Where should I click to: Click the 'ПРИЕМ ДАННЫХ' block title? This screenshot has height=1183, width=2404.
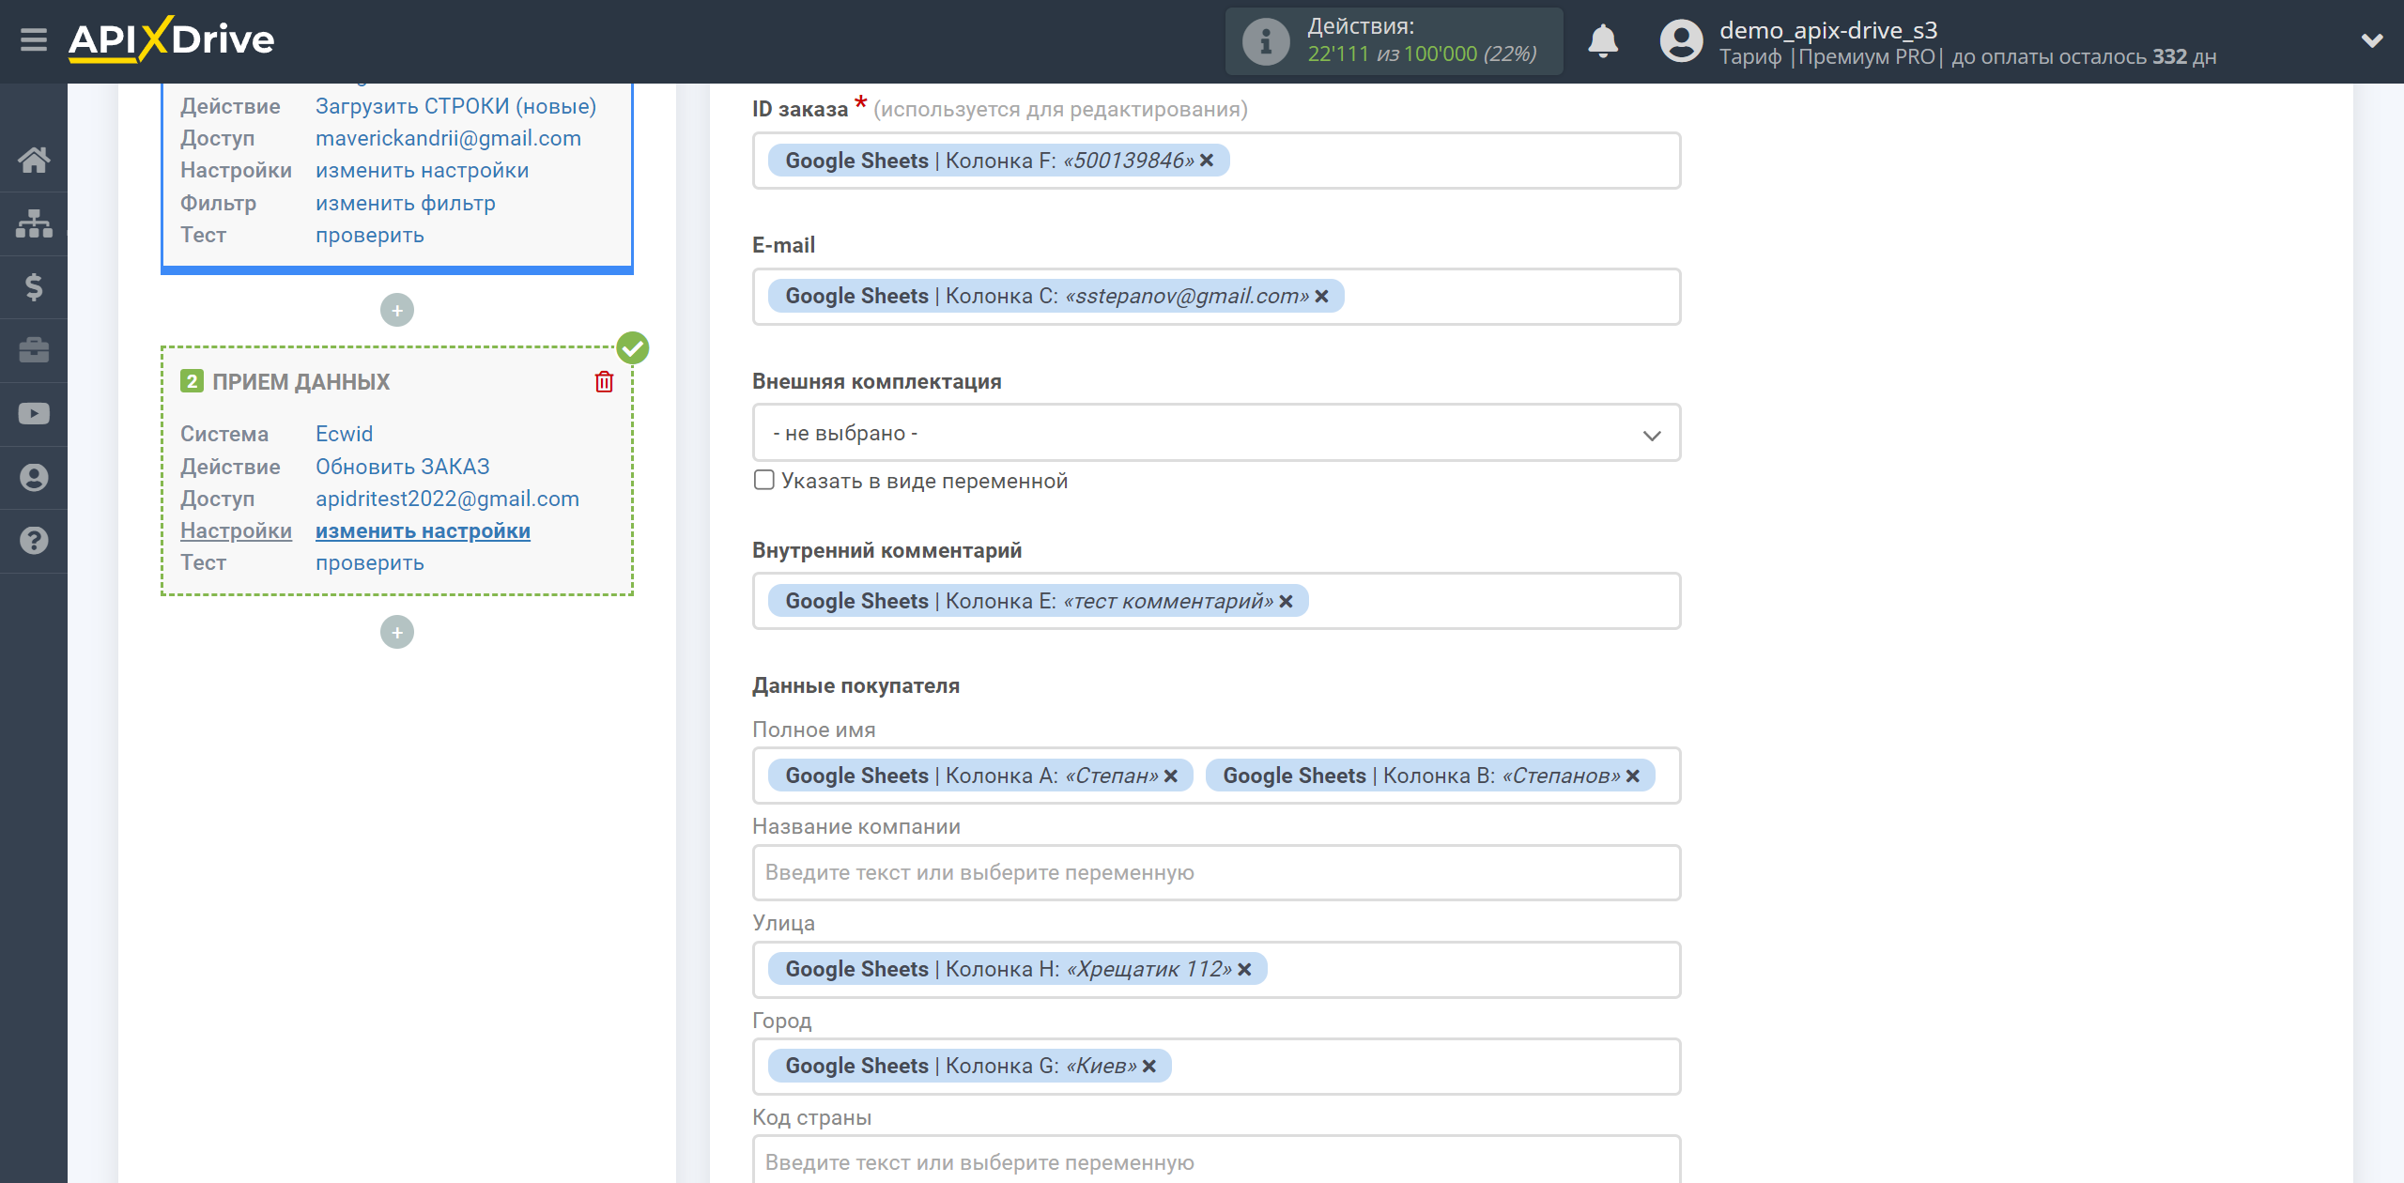pyautogui.click(x=300, y=381)
